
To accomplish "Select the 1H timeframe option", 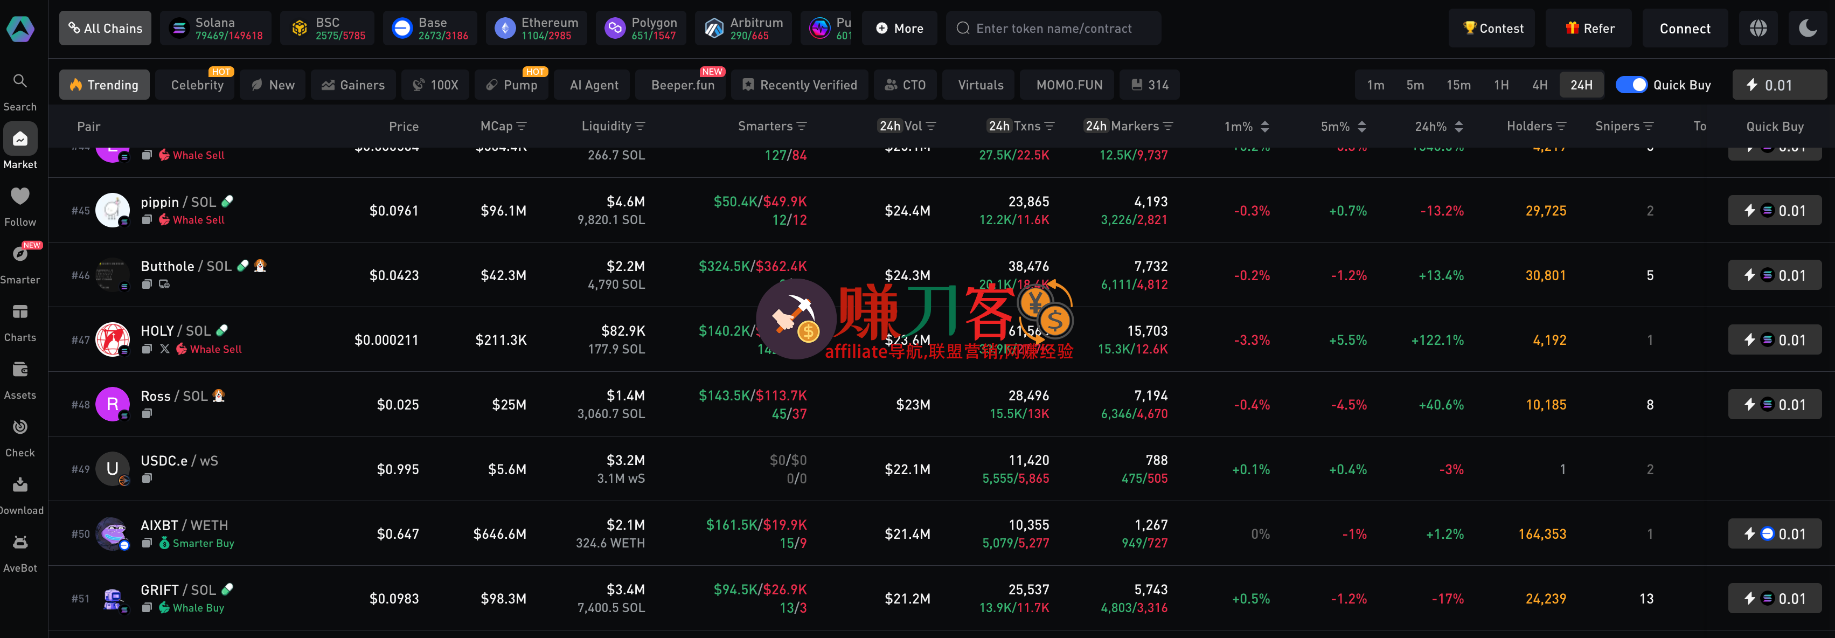I will [x=1501, y=85].
